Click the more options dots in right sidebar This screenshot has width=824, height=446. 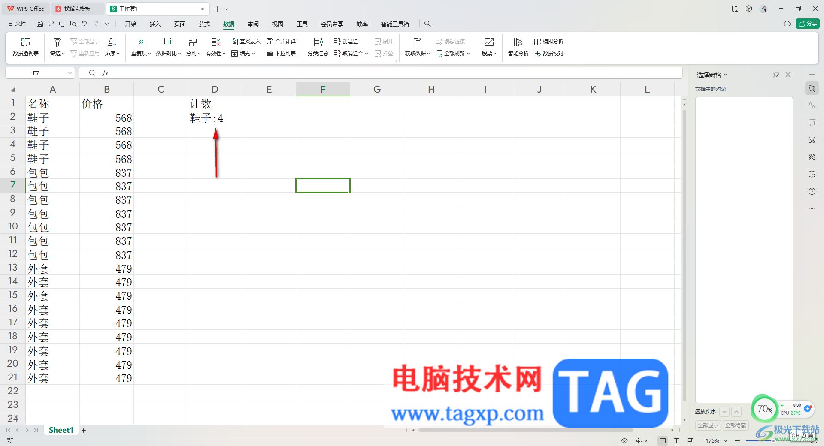812,208
